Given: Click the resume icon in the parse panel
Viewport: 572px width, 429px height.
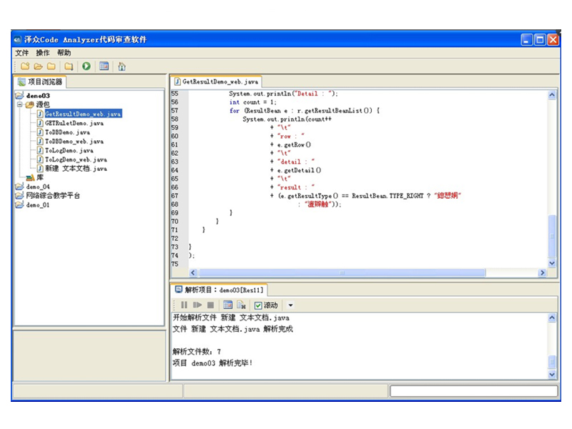Looking at the screenshot, I should 197,305.
